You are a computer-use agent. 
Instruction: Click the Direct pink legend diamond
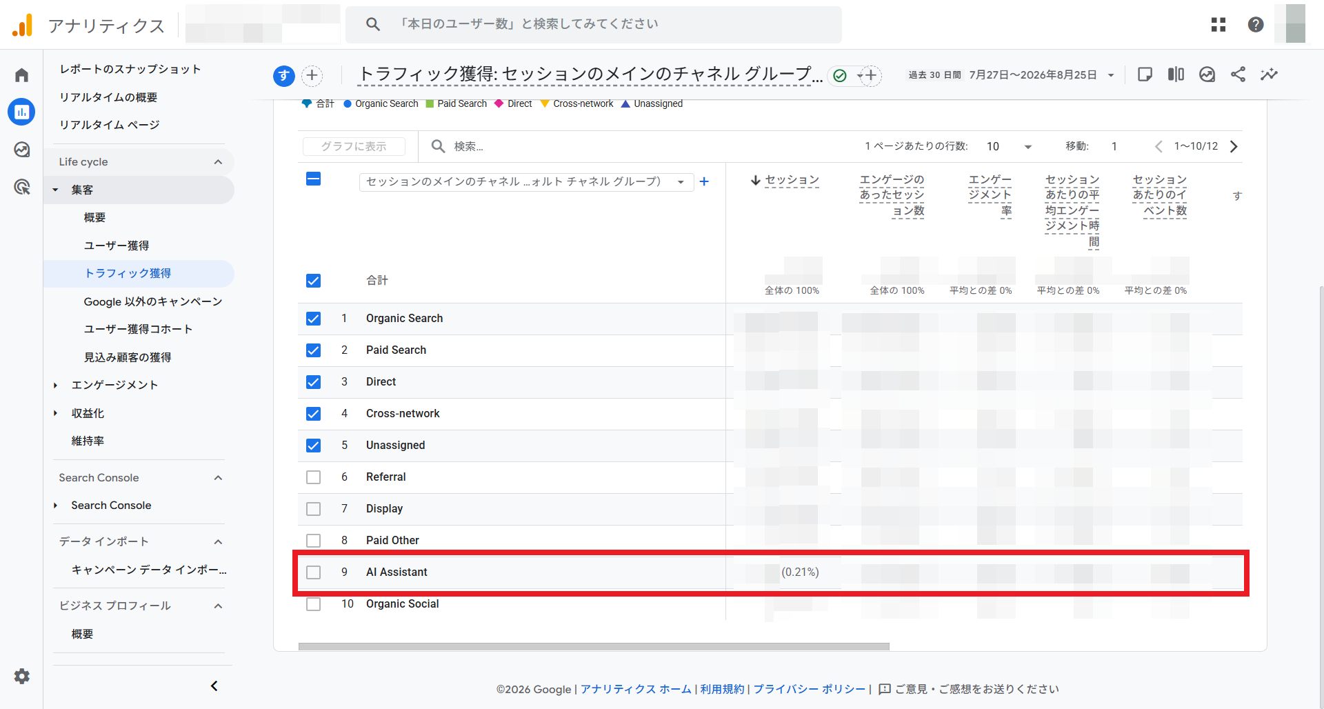pos(499,104)
